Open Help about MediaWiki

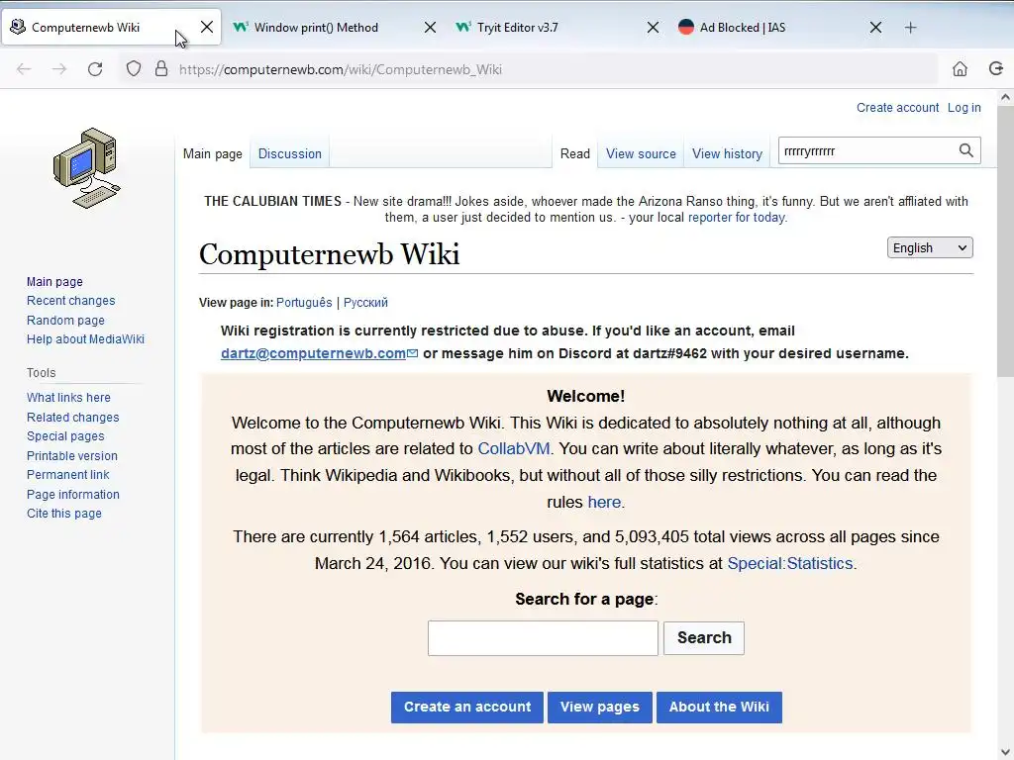coord(85,339)
